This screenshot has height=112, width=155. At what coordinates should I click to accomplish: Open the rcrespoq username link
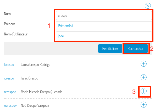point(10,92)
